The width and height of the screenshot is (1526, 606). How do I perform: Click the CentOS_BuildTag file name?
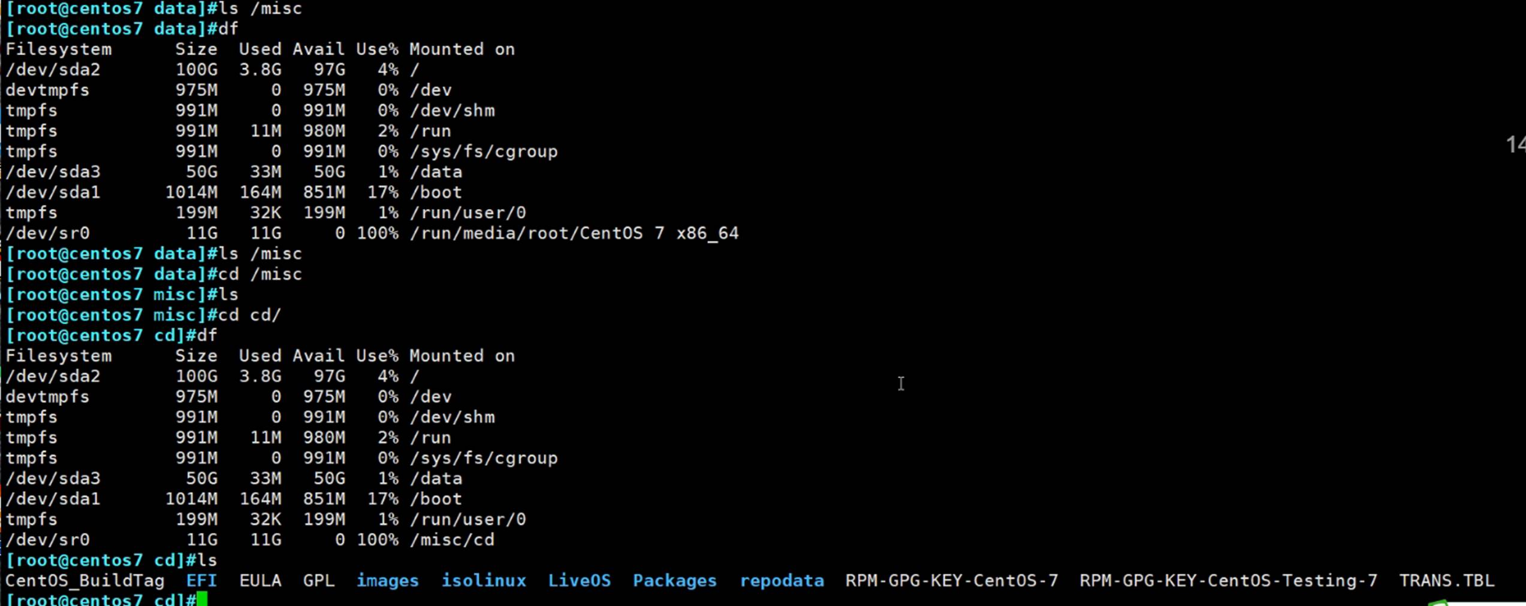tap(85, 580)
